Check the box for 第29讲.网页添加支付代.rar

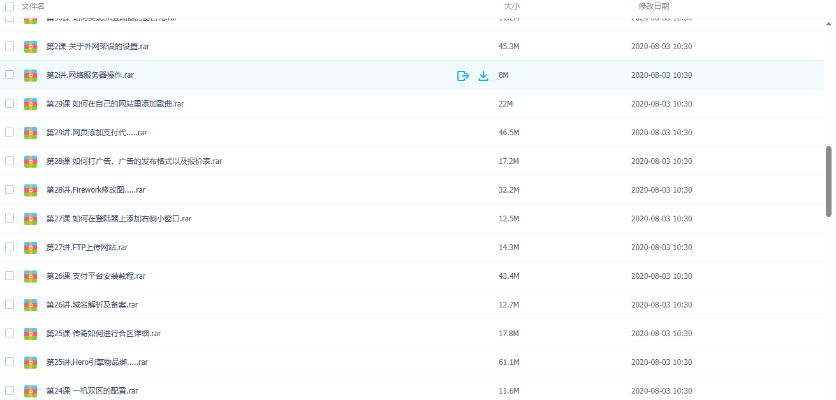(10, 132)
